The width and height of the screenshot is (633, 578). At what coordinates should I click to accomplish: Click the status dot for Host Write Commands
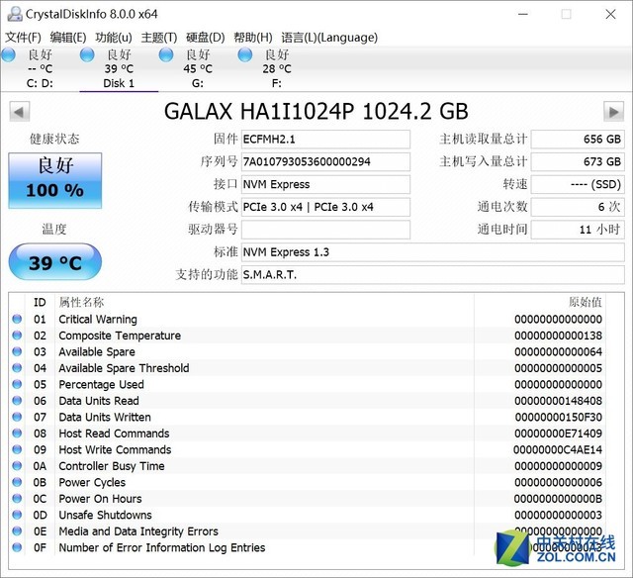coord(17,449)
